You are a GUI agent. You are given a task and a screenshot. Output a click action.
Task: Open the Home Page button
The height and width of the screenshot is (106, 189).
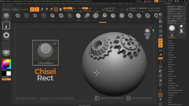click(x=6, y=9)
